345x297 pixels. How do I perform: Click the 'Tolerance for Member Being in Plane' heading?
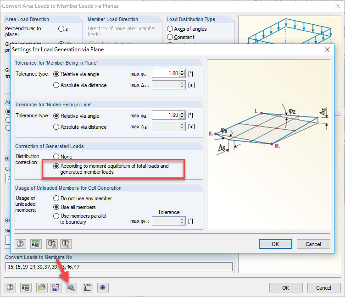[56, 63]
